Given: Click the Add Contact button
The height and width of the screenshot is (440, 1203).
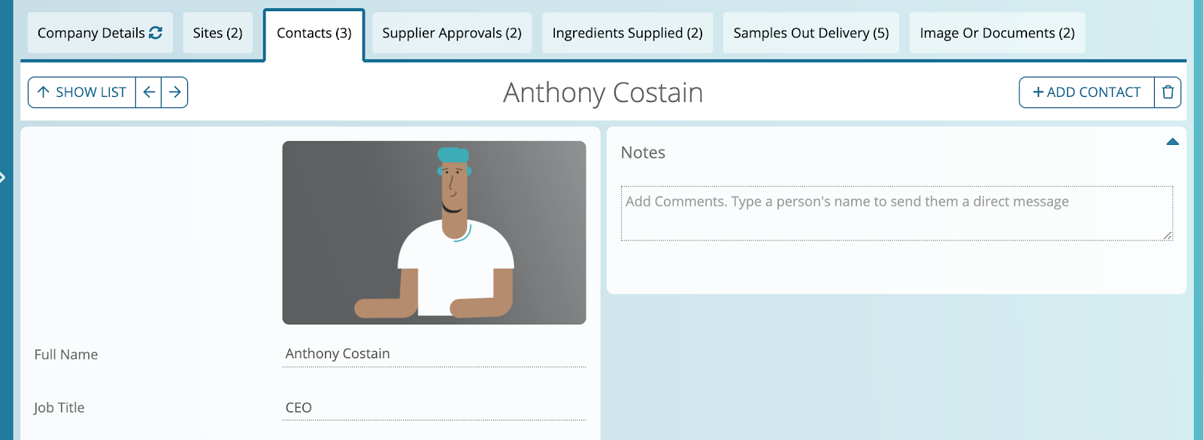Looking at the screenshot, I should pyautogui.click(x=1086, y=92).
